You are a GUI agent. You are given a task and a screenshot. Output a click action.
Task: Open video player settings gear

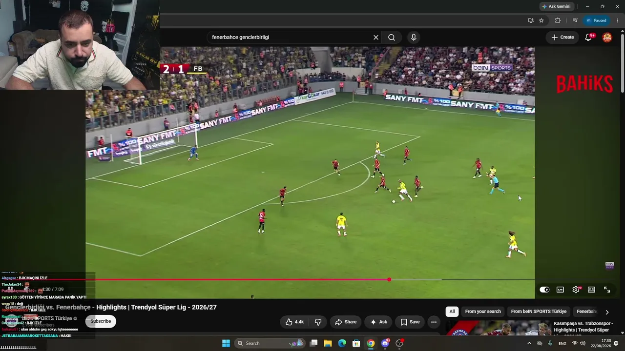pos(576,290)
